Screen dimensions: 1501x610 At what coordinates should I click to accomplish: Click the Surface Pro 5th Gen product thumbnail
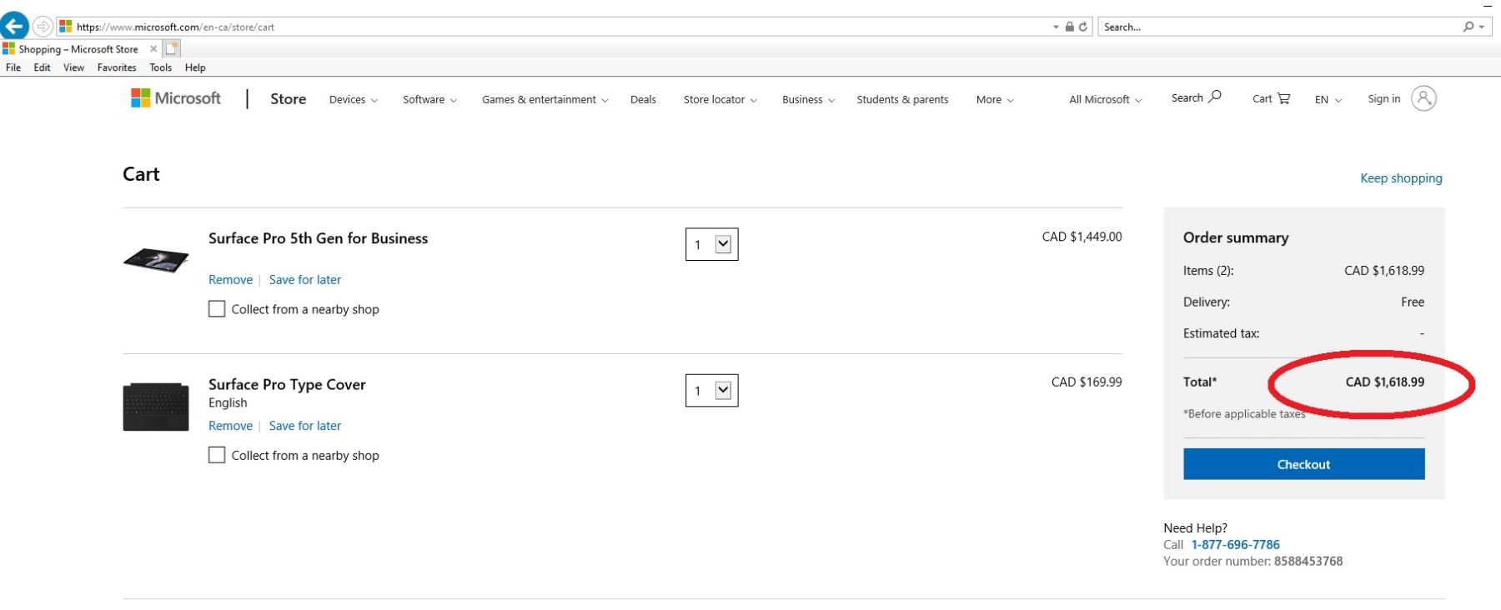pos(156,260)
